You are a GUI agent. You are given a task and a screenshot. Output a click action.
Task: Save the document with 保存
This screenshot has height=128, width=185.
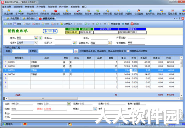[x=17, y=24]
